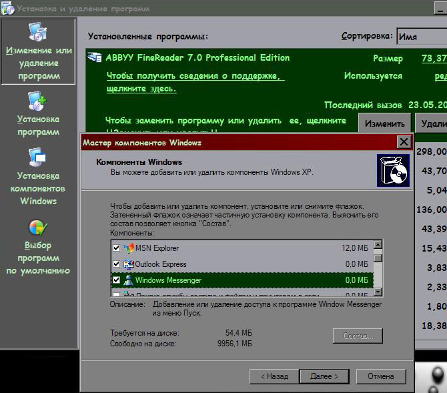The height and width of the screenshot is (393, 447).
Task: Click the Отмена button
Action: (381, 376)
